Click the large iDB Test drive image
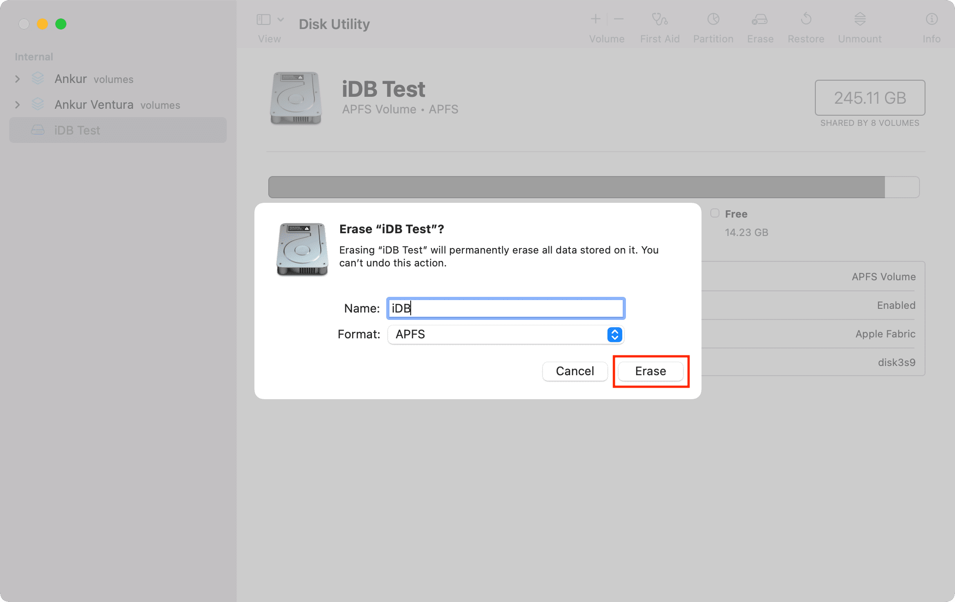The image size is (955, 602). click(295, 98)
